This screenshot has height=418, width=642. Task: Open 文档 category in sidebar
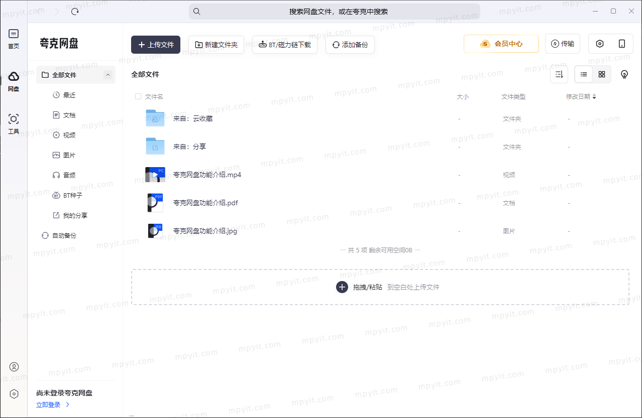(x=69, y=115)
